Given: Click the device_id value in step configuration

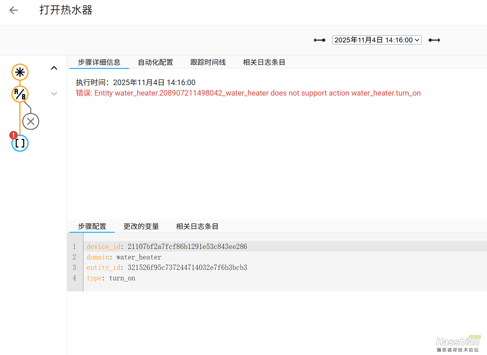Looking at the screenshot, I should click(x=187, y=246).
